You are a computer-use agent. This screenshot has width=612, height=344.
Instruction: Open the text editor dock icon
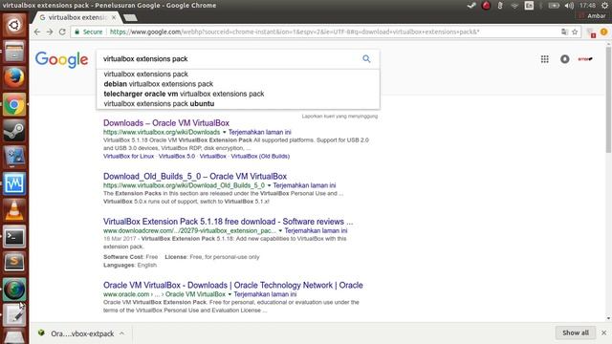[14, 315]
